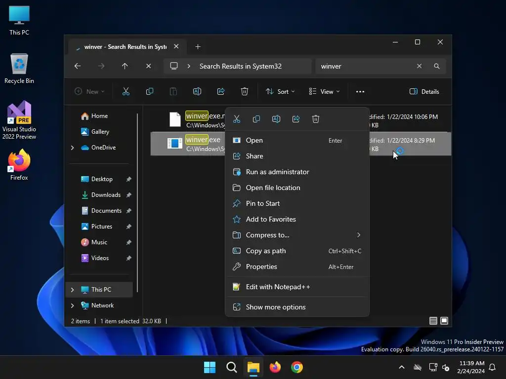Viewport: 506px width, 379px height.
Task: Stop loading the search results
Action: point(148,66)
